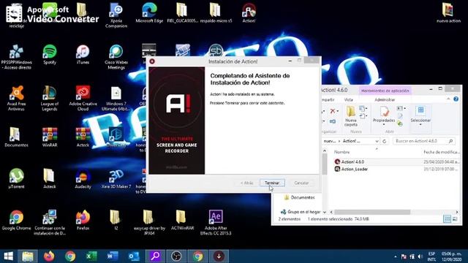This screenshot has width=468, height=263.
Task: Sort files by the Nombre column header
Action: 341,152
